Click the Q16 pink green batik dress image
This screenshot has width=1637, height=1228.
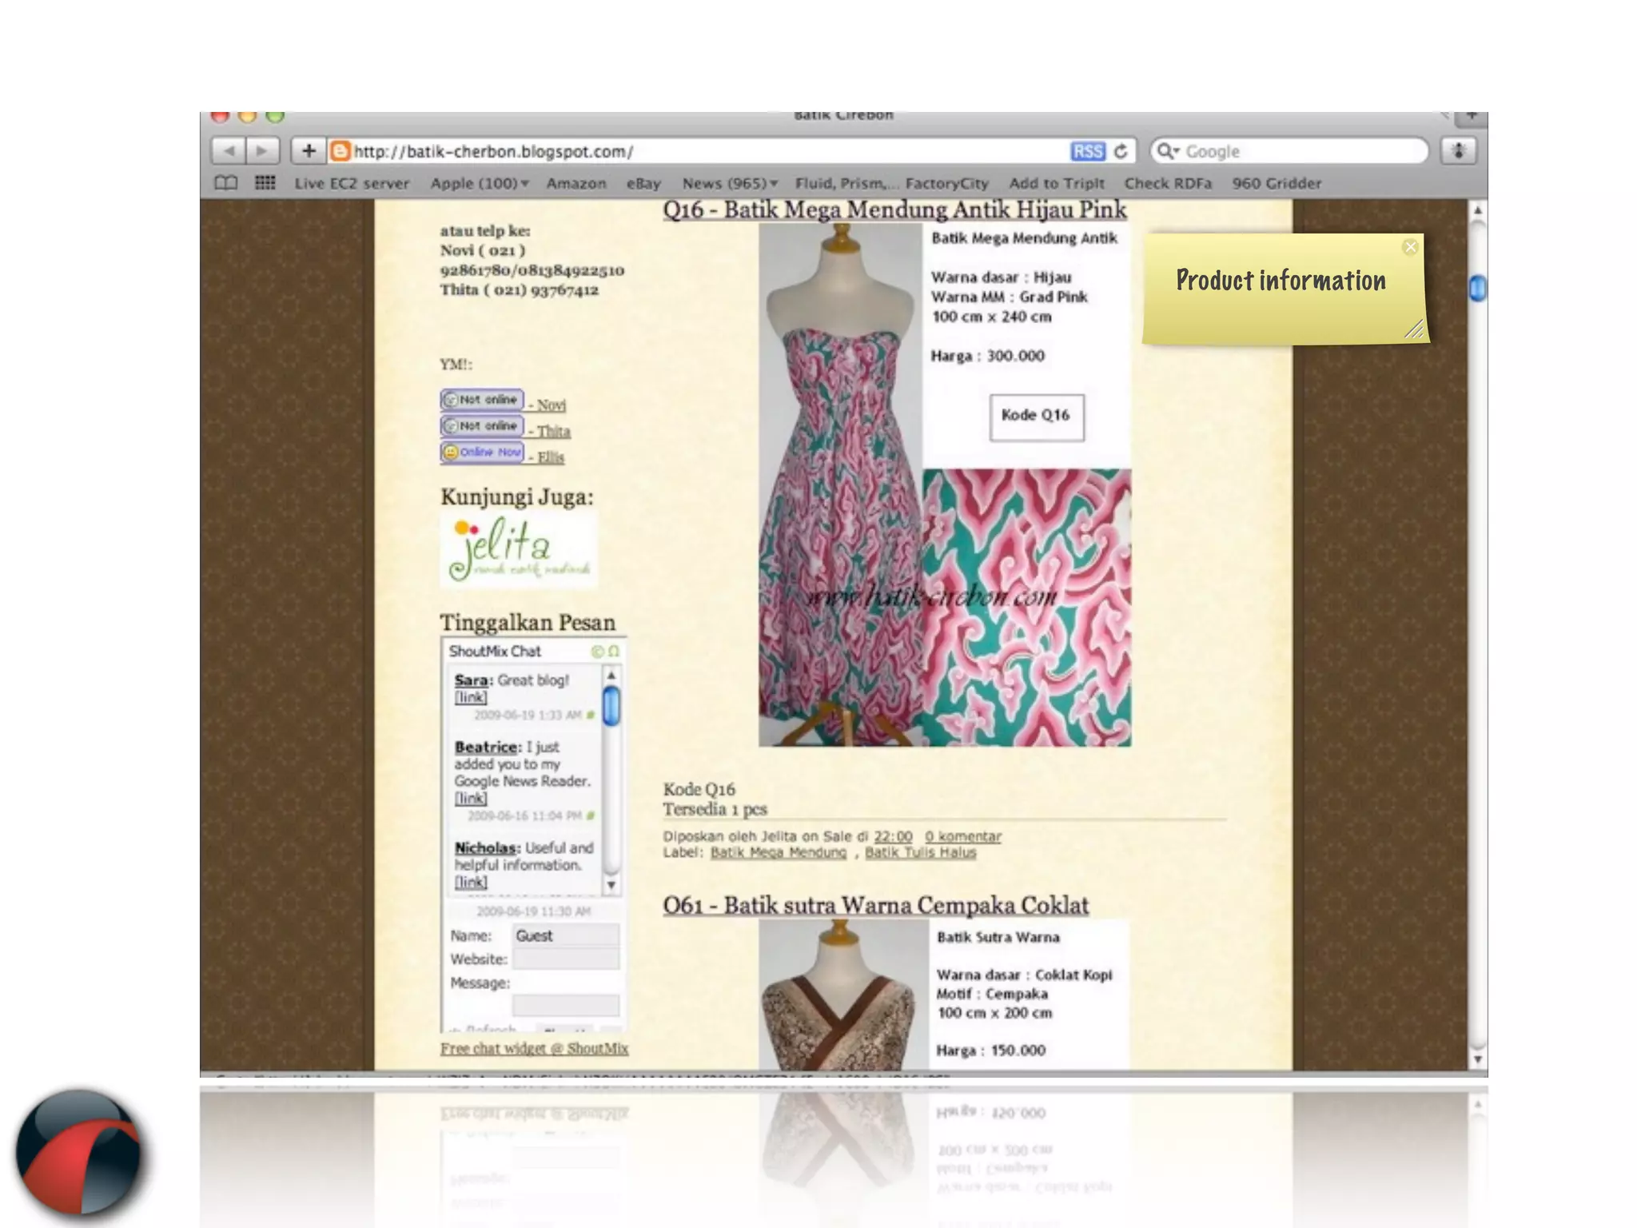point(945,484)
